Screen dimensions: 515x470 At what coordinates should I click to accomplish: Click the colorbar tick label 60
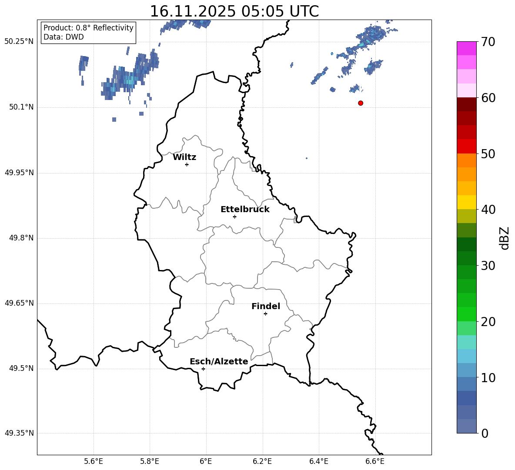(488, 98)
